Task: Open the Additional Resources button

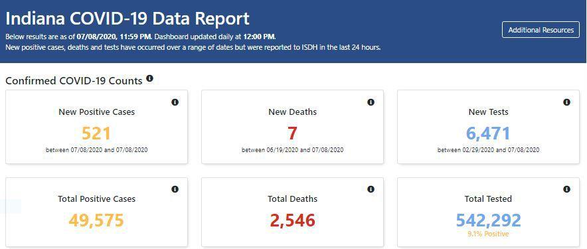Action: 541,30
